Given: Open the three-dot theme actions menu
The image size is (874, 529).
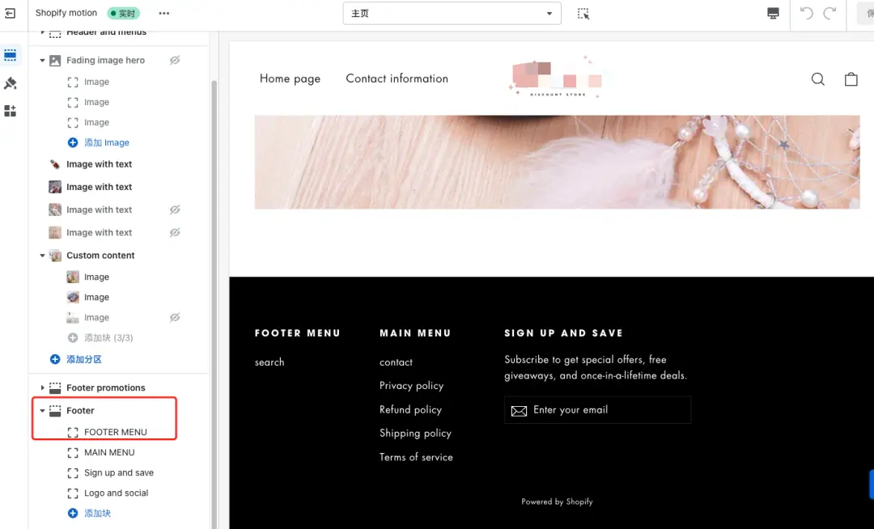Looking at the screenshot, I should coord(163,13).
